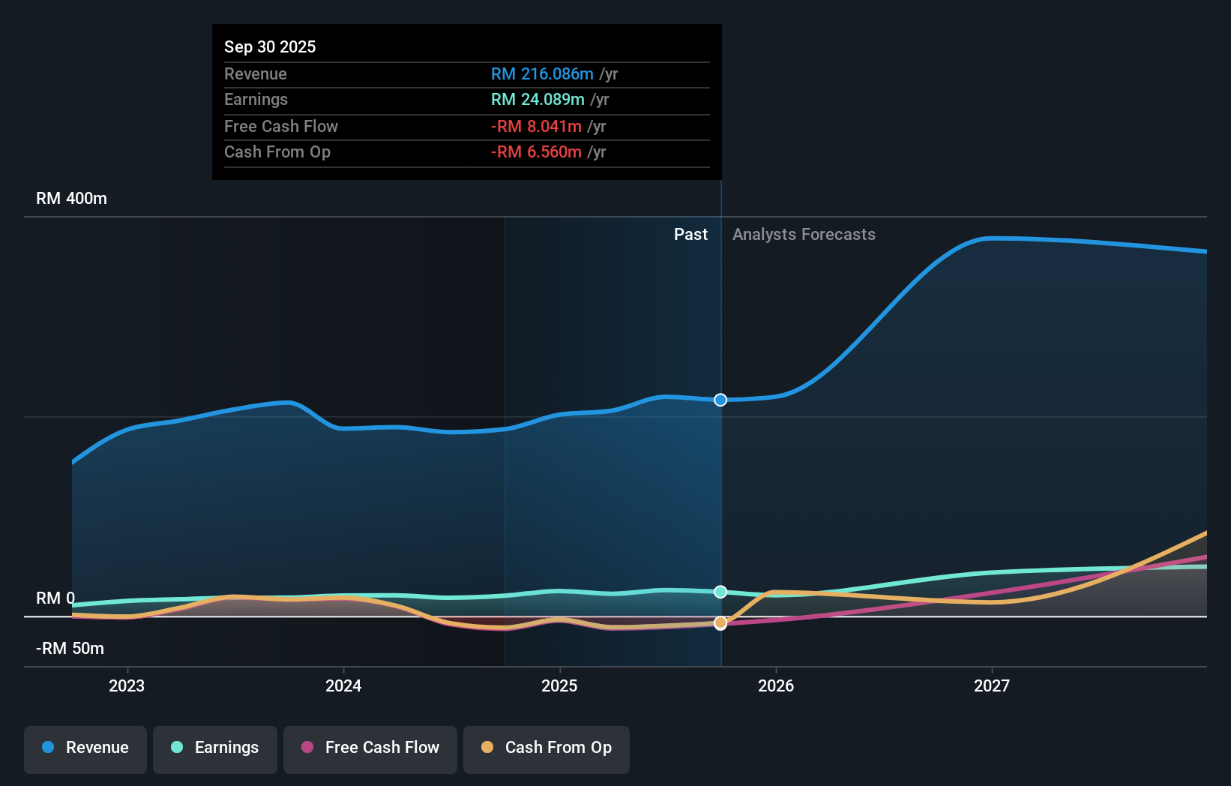The image size is (1231, 786).
Task: Click the pink Free Cash Flow legend dot
Action: pos(307,748)
